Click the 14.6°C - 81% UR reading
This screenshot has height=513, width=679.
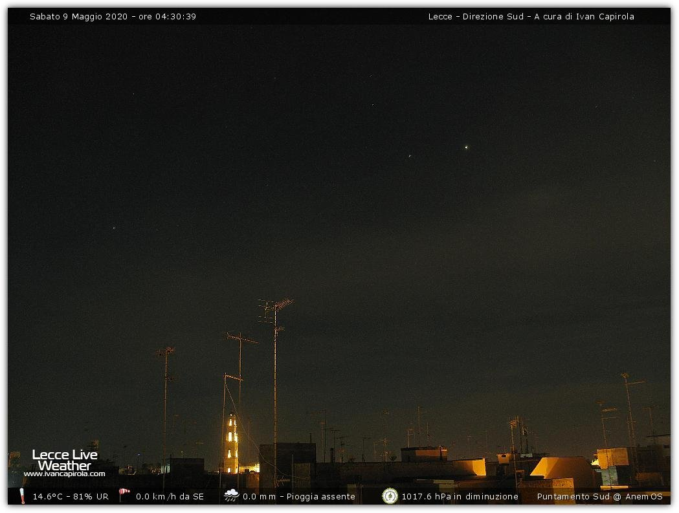pos(71,497)
